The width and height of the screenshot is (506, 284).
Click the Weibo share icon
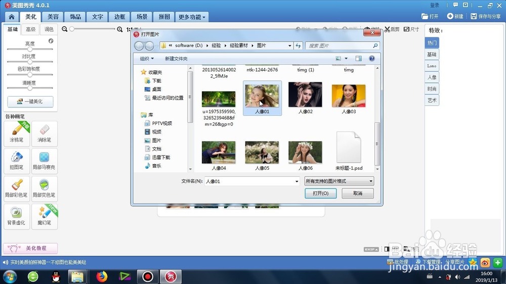[485, 262]
